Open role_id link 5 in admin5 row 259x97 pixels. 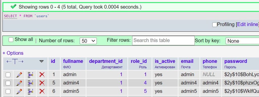(145, 91)
